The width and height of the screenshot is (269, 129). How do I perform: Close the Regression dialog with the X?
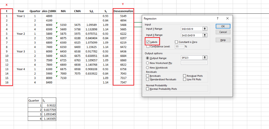click(x=227, y=19)
